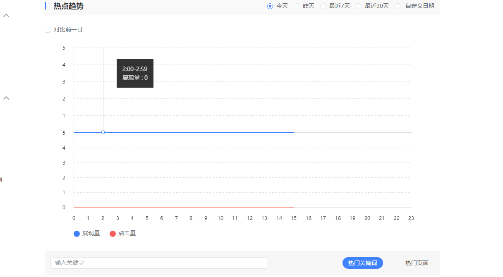
Task: Focus the 输入关键字 search field
Action: 158,263
